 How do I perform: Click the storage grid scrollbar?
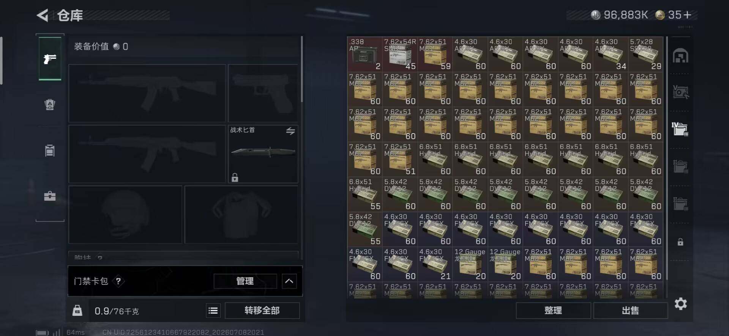667,159
